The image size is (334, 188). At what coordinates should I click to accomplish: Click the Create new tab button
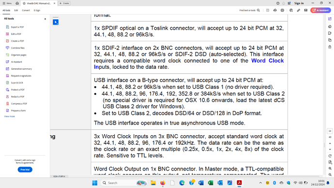click(x=64, y=3)
